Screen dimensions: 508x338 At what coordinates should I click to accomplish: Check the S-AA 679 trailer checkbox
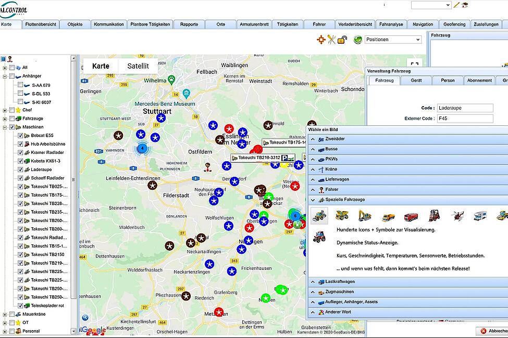pos(20,85)
